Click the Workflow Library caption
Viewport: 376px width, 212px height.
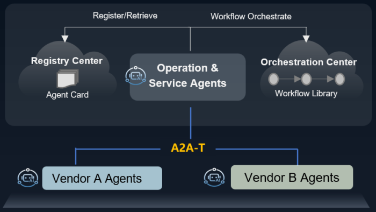306,94
